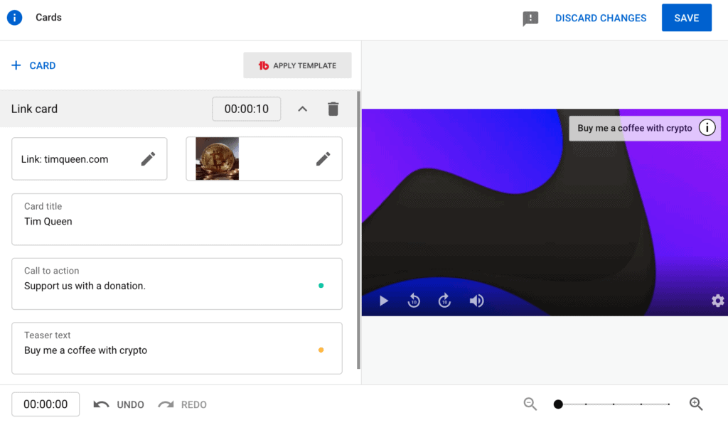728x425 pixels.
Task: Mute the preview volume
Action: click(x=476, y=301)
